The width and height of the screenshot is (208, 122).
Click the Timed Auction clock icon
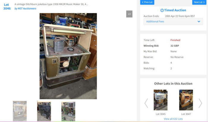(x=162, y=10)
